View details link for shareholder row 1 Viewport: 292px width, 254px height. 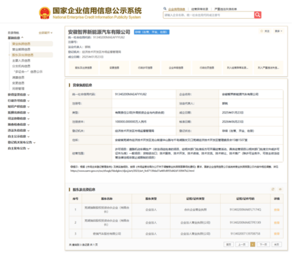pos(277,210)
